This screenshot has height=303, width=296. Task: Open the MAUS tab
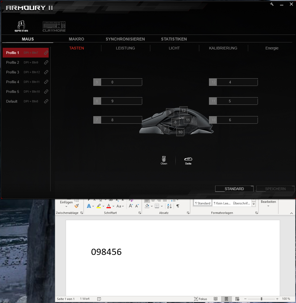click(x=28, y=39)
